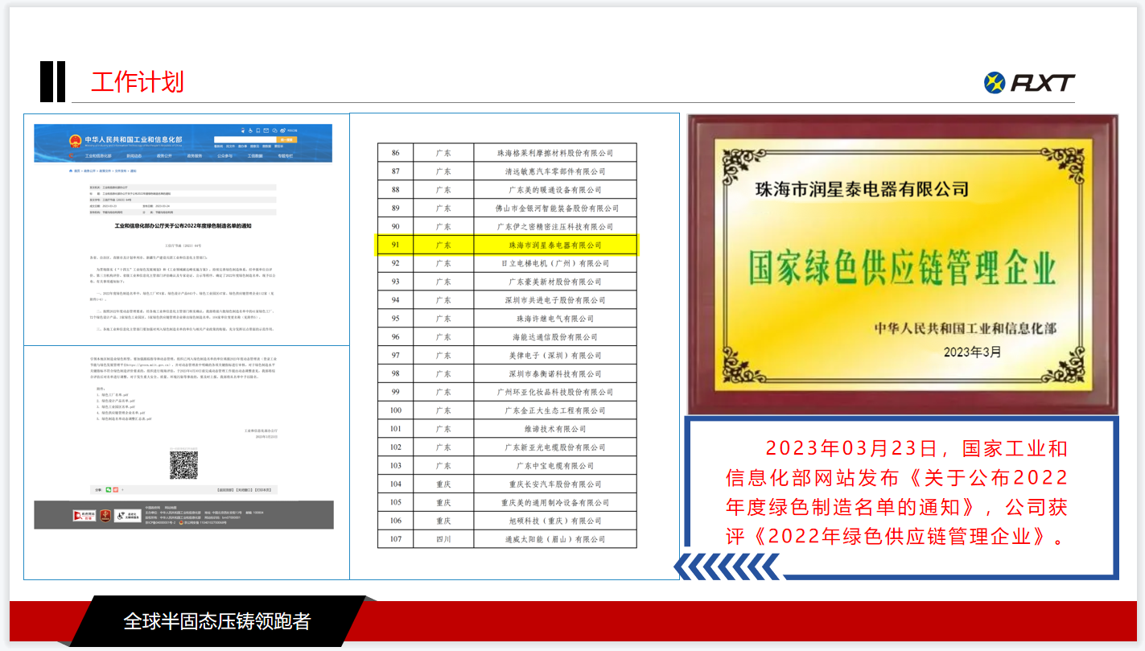Click the 打印本页 link
The image size is (1145, 651).
click(x=263, y=490)
